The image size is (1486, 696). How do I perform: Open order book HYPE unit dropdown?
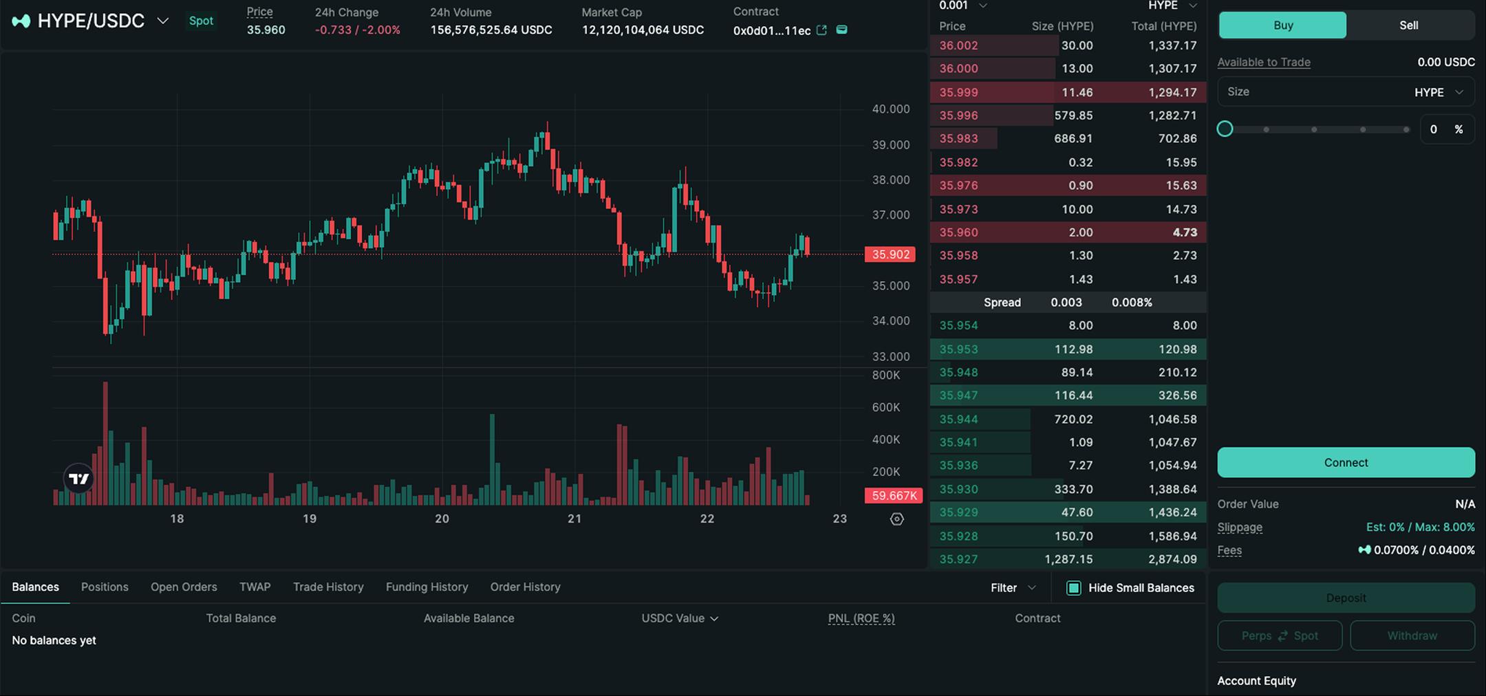coord(1172,6)
